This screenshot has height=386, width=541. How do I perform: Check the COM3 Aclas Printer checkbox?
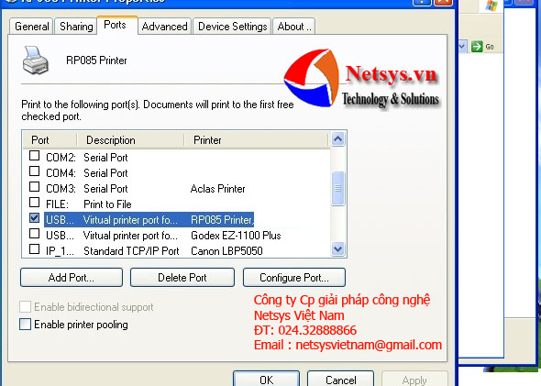click(34, 187)
